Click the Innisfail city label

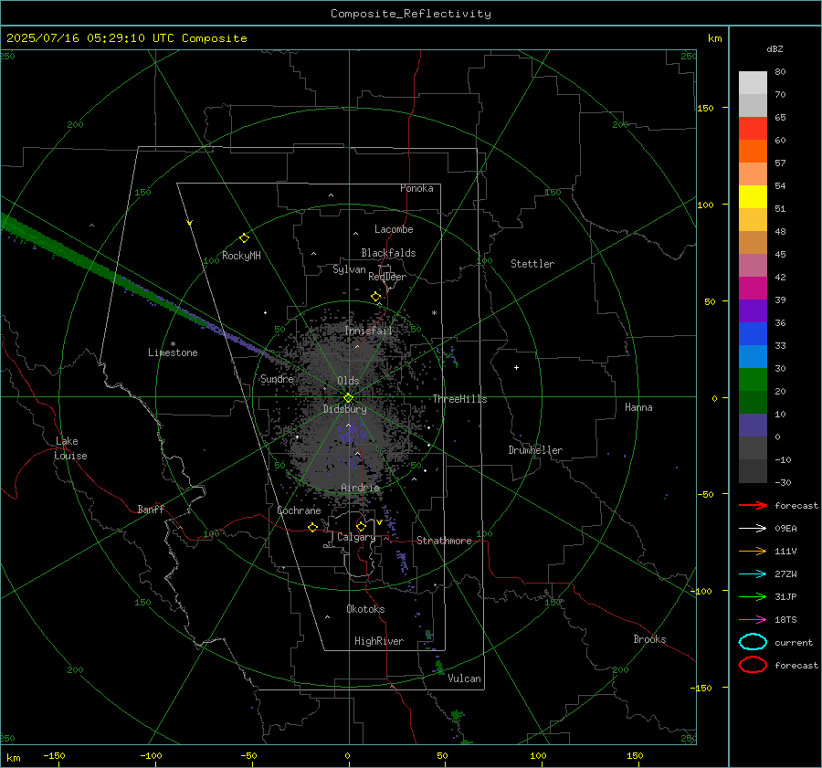[368, 331]
